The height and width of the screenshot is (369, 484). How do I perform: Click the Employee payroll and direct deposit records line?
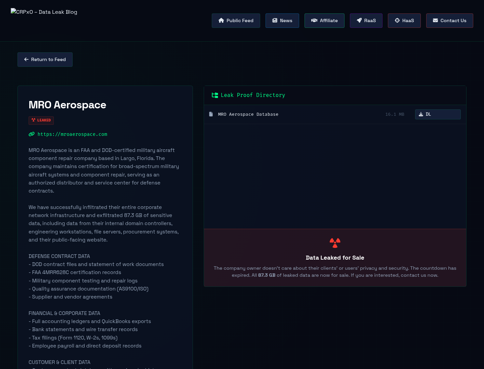(85, 346)
